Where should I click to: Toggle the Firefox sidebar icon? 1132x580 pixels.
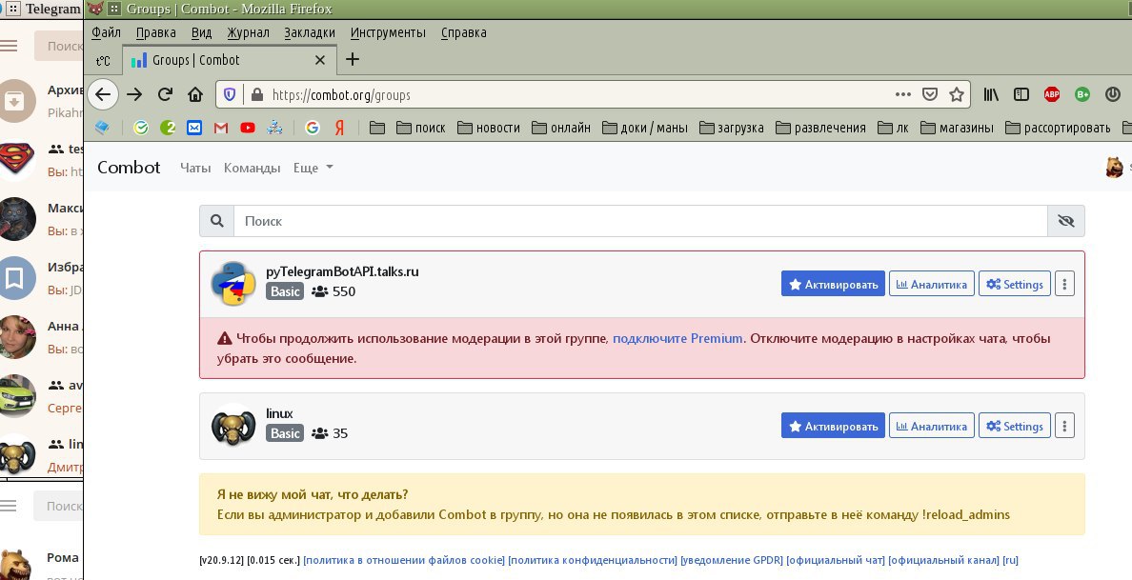tap(1021, 94)
